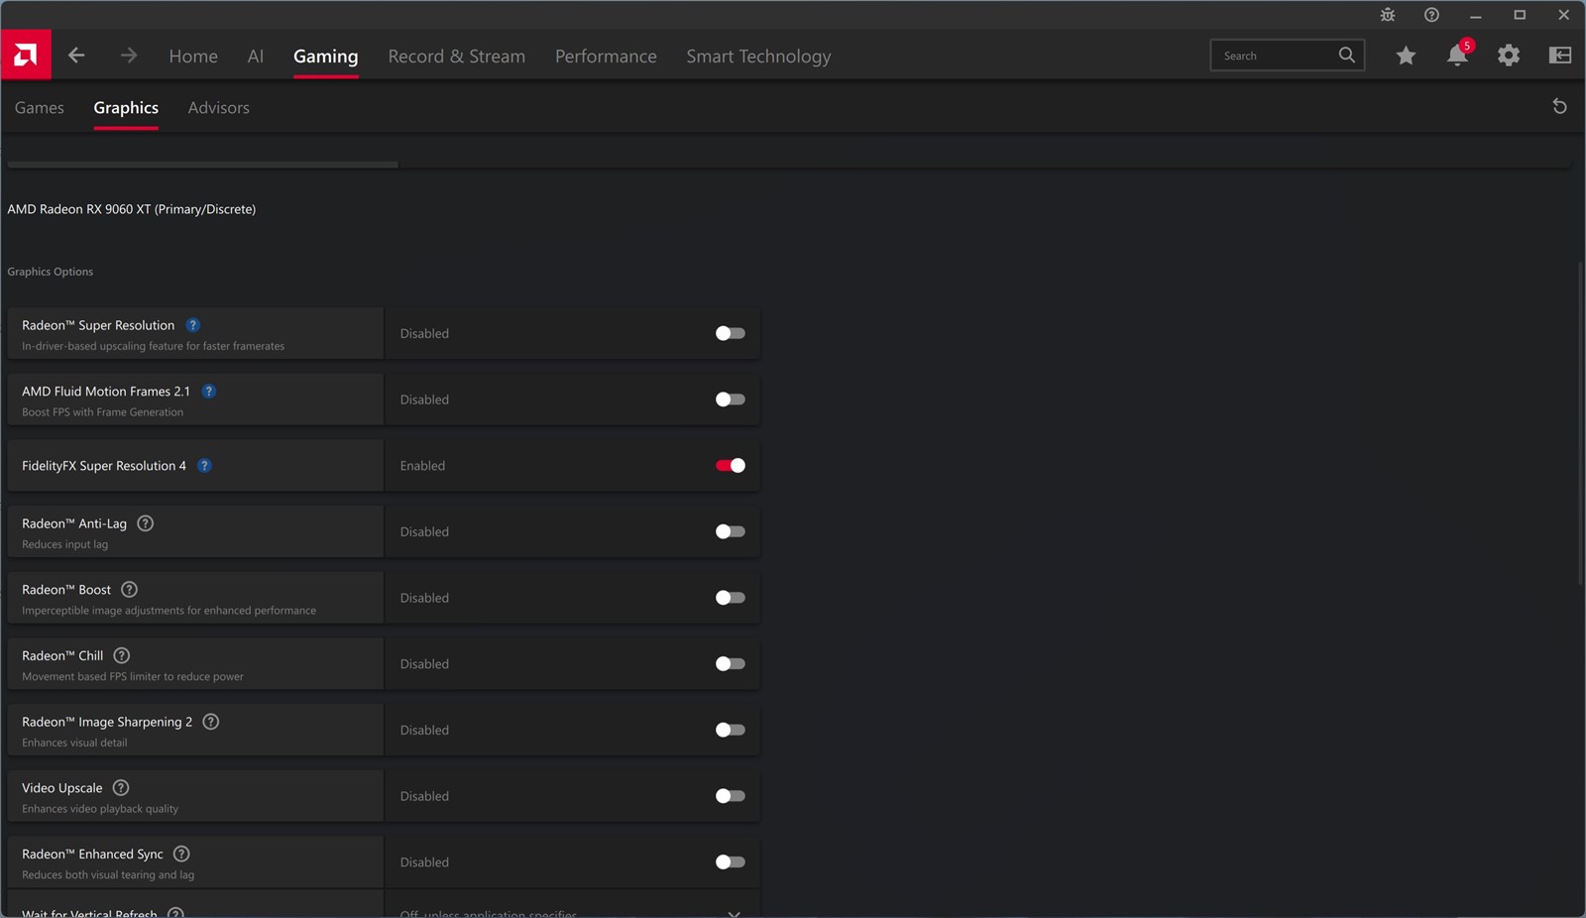Enable Radeon Super Resolution toggle
This screenshot has height=918, width=1586.
coord(731,333)
